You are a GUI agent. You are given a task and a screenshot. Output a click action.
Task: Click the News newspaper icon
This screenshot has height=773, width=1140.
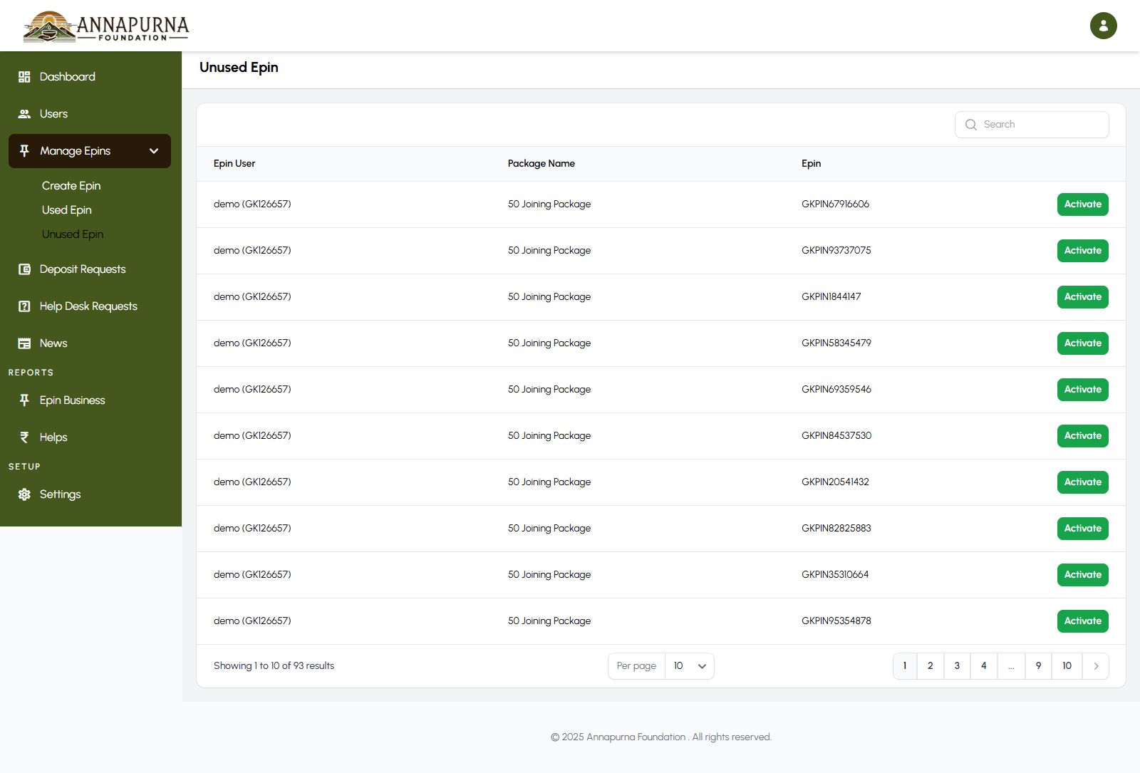[24, 343]
